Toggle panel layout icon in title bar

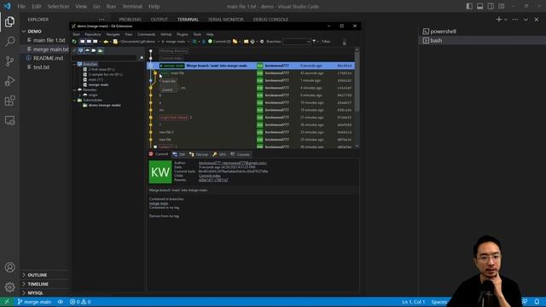tap(479, 6)
